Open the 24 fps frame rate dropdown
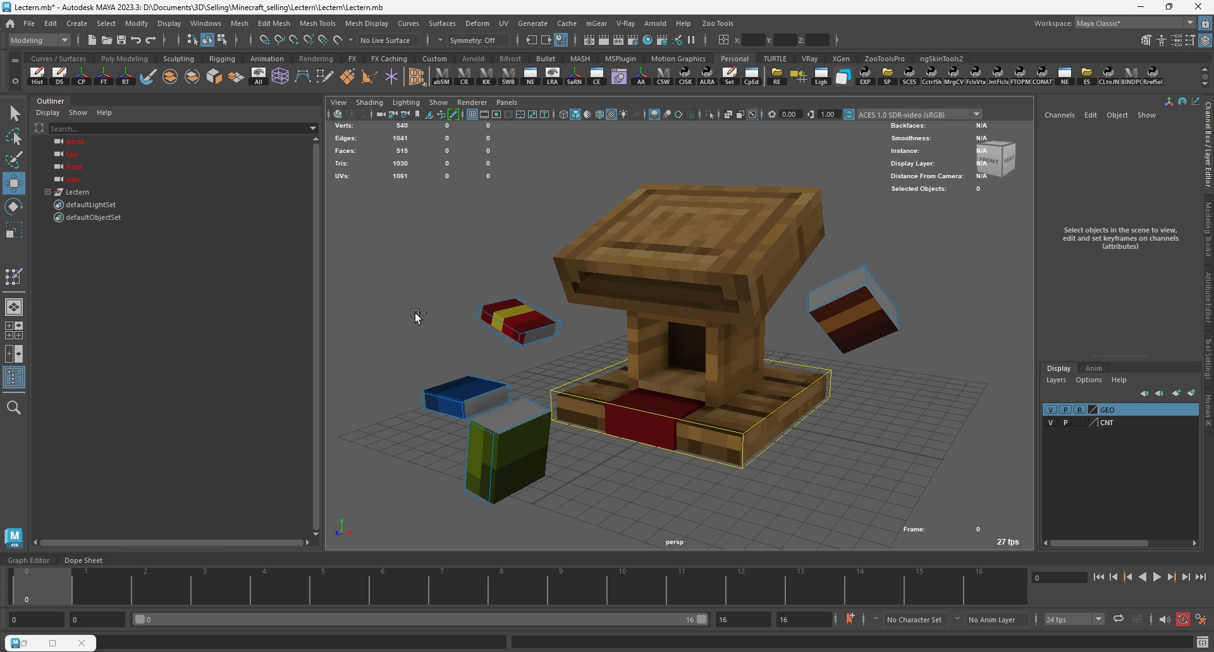The image size is (1214, 652). tap(1074, 619)
